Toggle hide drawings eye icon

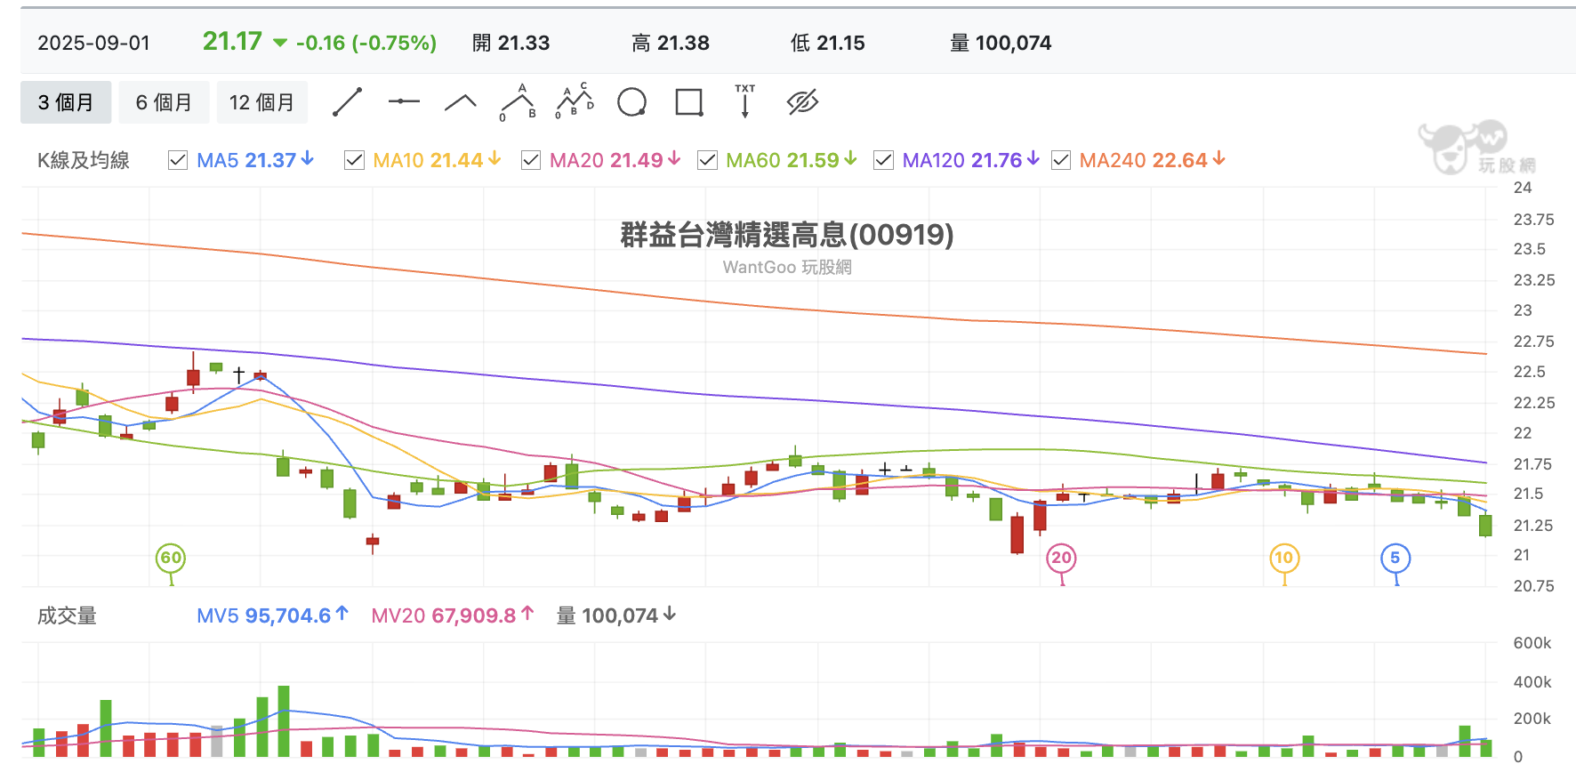click(802, 102)
